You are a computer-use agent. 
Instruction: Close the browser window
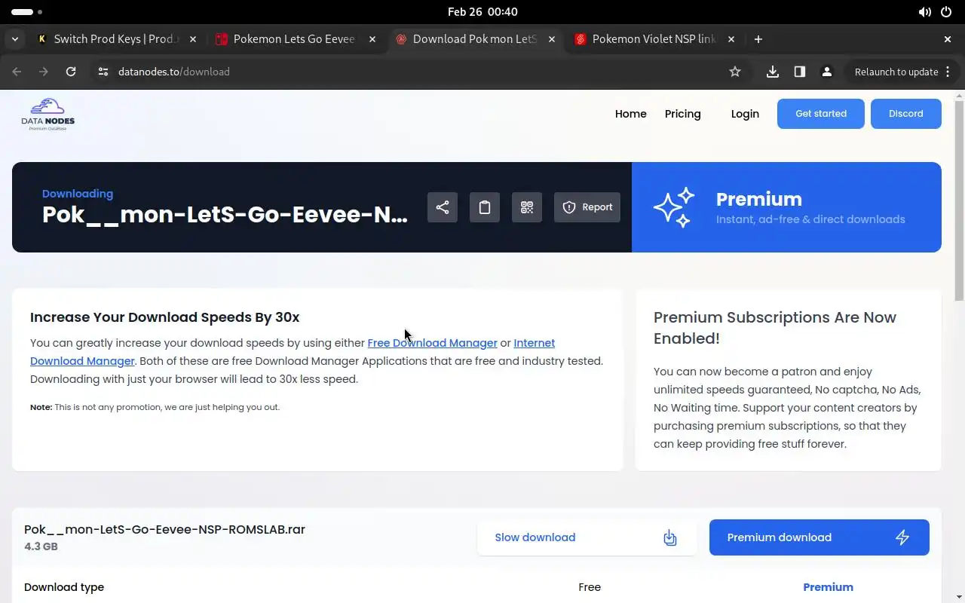[x=948, y=39]
